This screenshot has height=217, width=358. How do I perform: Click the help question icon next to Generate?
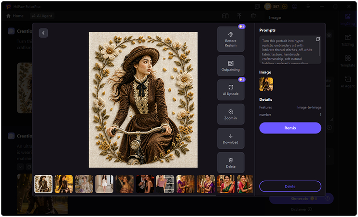[328, 199]
